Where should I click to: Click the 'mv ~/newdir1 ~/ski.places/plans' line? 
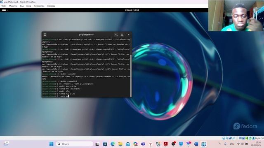point(68,84)
